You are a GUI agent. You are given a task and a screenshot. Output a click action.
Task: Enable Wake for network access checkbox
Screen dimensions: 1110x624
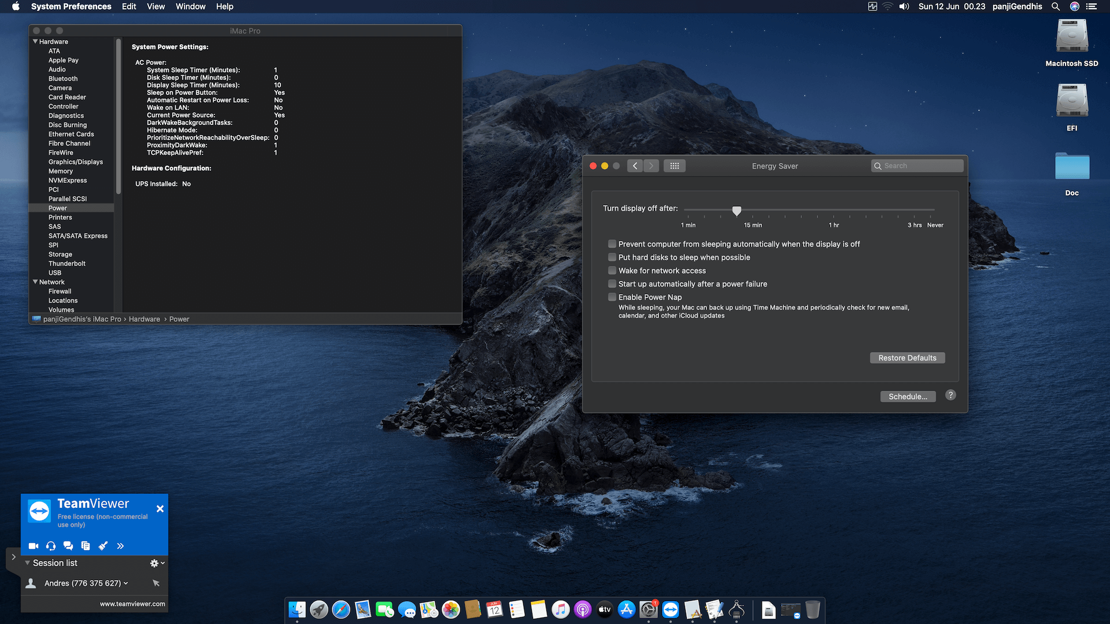[612, 270]
